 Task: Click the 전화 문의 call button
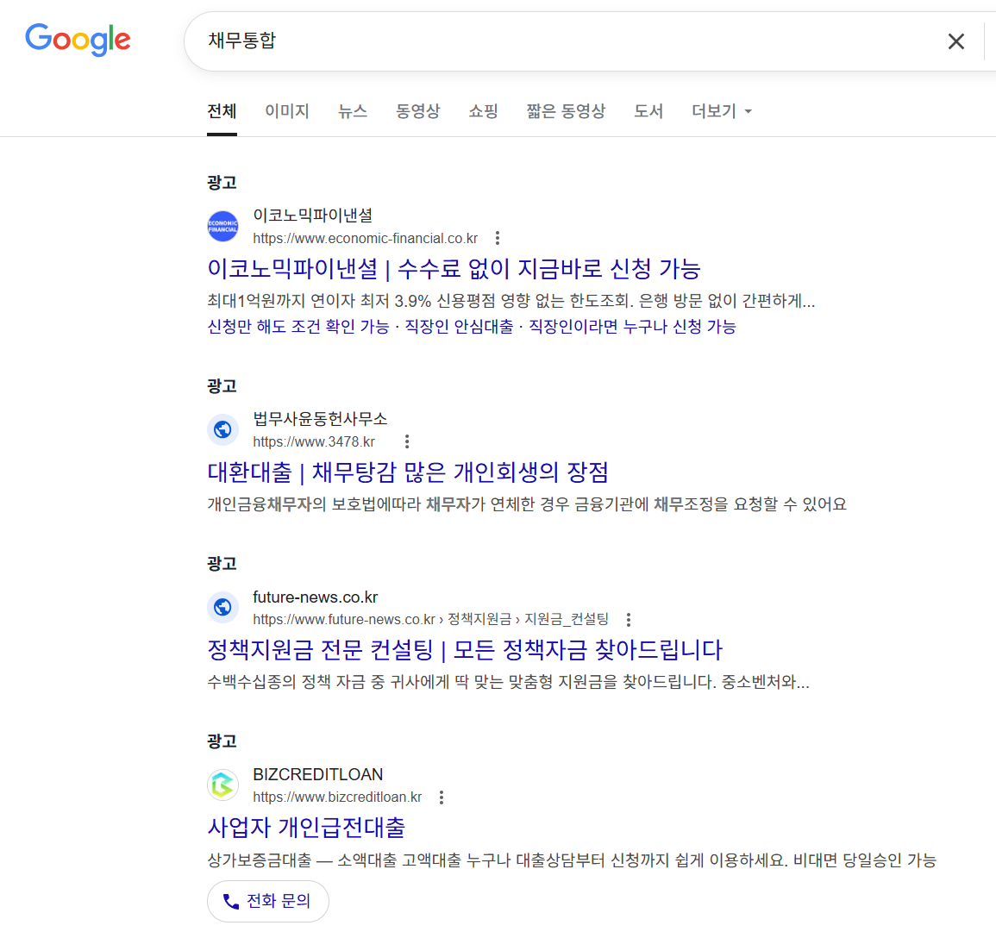[x=268, y=901]
